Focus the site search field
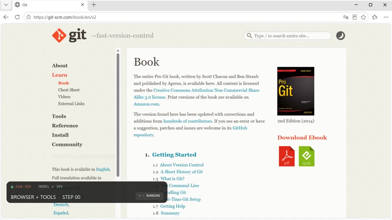This screenshot has width=392, height=220. point(287,36)
